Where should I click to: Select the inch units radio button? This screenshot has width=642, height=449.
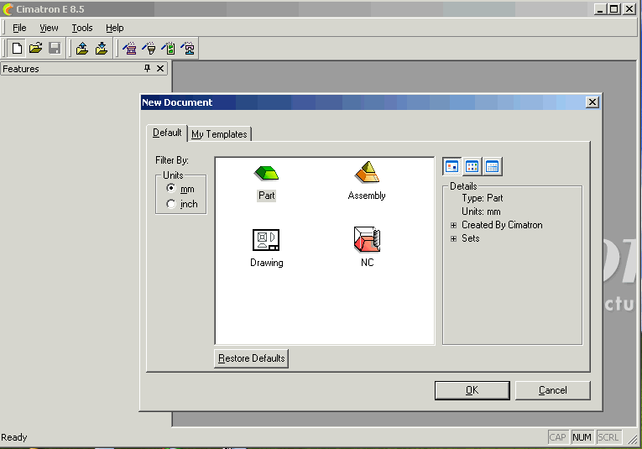click(x=171, y=203)
